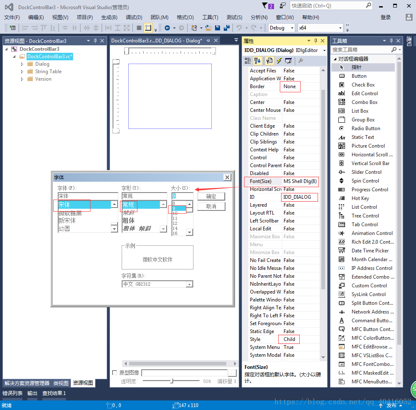Toggle auto-hide pin on 属性 panel
This screenshot has height=410, width=416.
(316, 41)
